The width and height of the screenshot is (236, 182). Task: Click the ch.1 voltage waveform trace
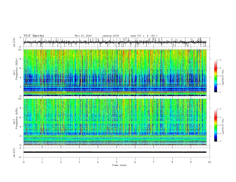coord(115,42)
